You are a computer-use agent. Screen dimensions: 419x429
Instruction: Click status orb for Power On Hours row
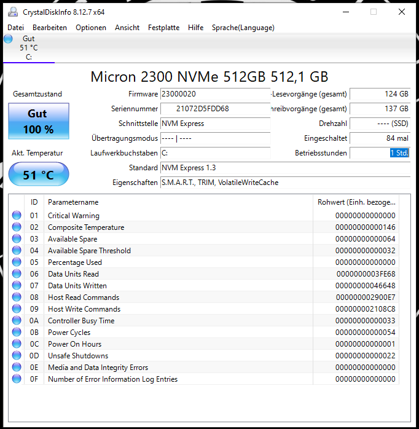tap(17, 344)
